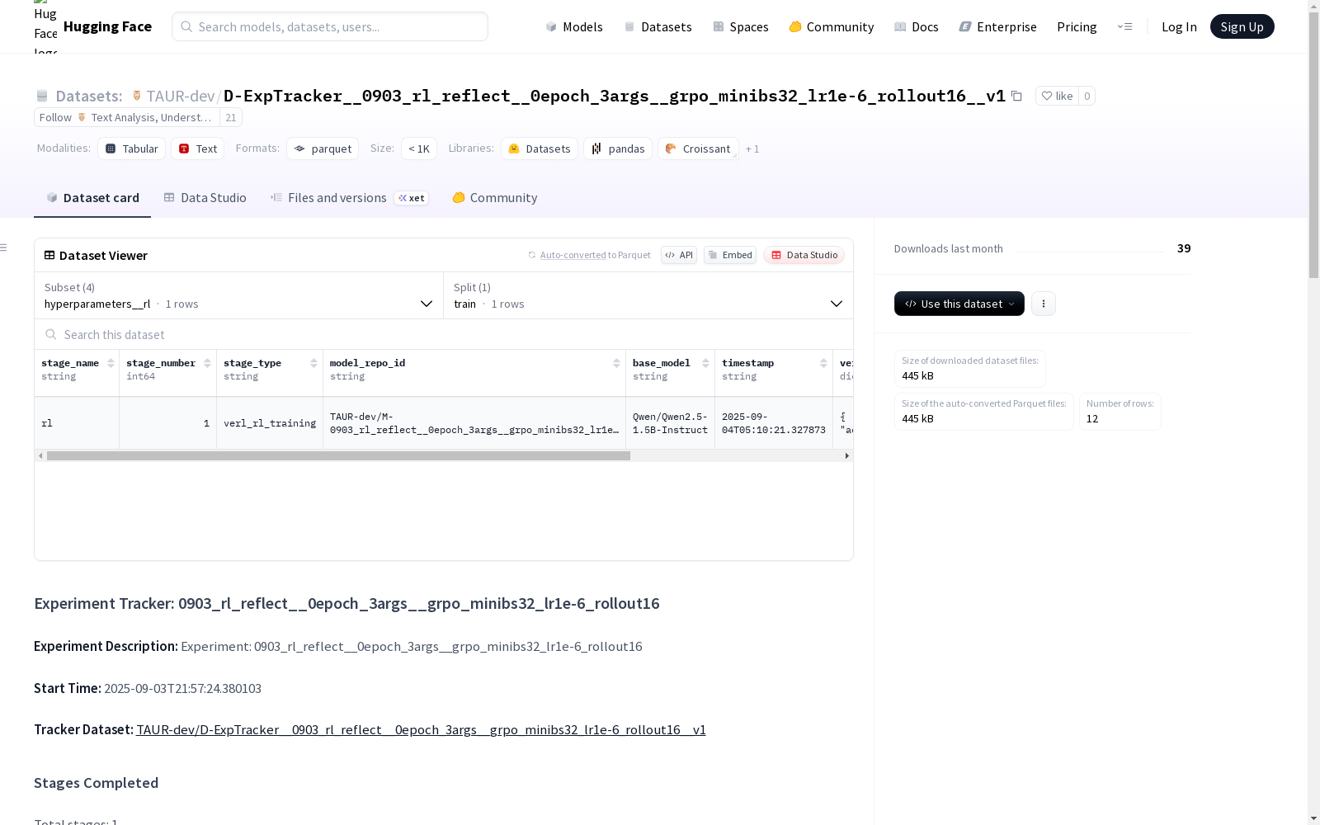1320x825 pixels.
Task: Click the timestamp cell 2025-09-04T05:10:21
Action: click(774, 423)
